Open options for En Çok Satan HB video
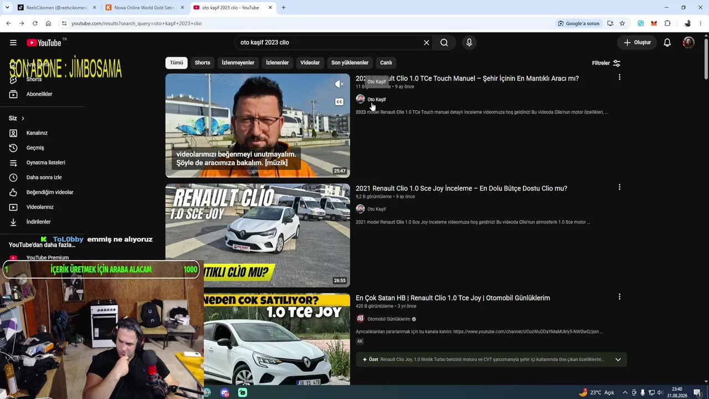 (619, 297)
